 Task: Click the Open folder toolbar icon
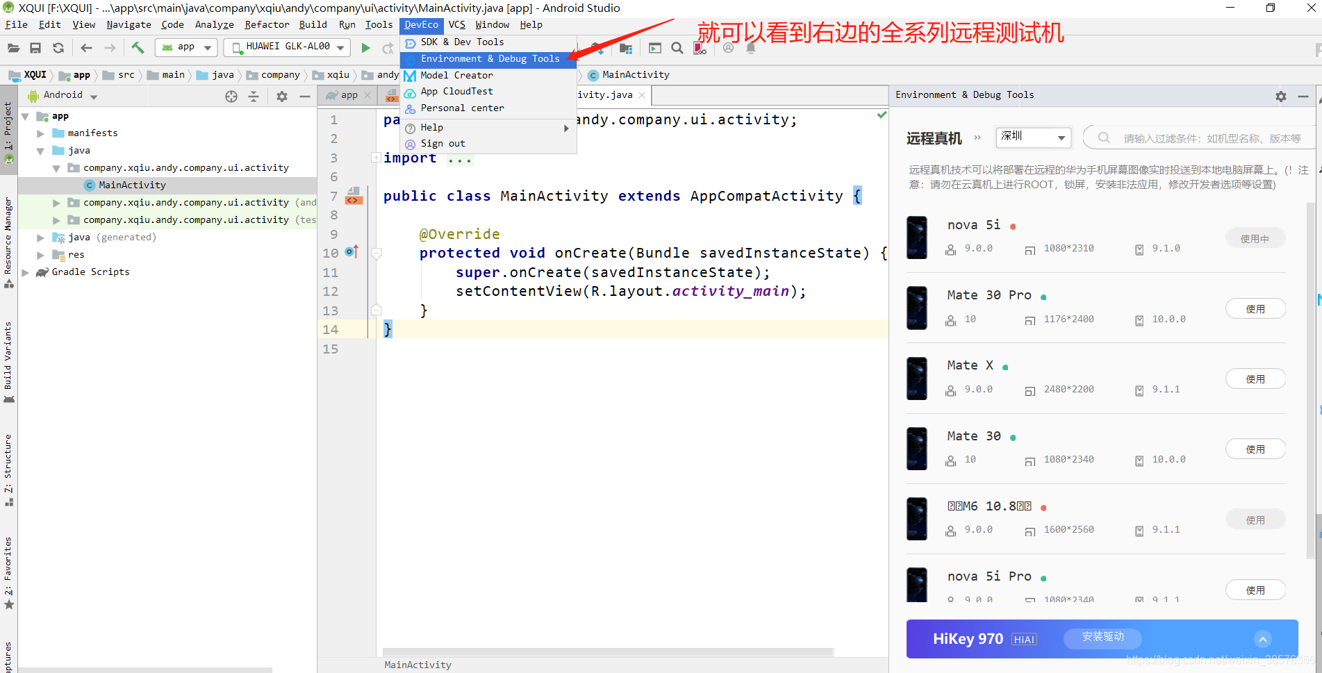pyautogui.click(x=13, y=48)
